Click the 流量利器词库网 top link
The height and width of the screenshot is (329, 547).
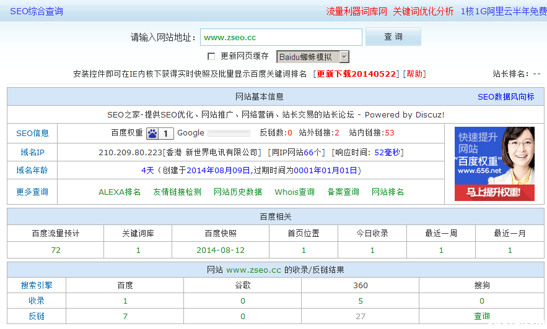[x=356, y=11]
